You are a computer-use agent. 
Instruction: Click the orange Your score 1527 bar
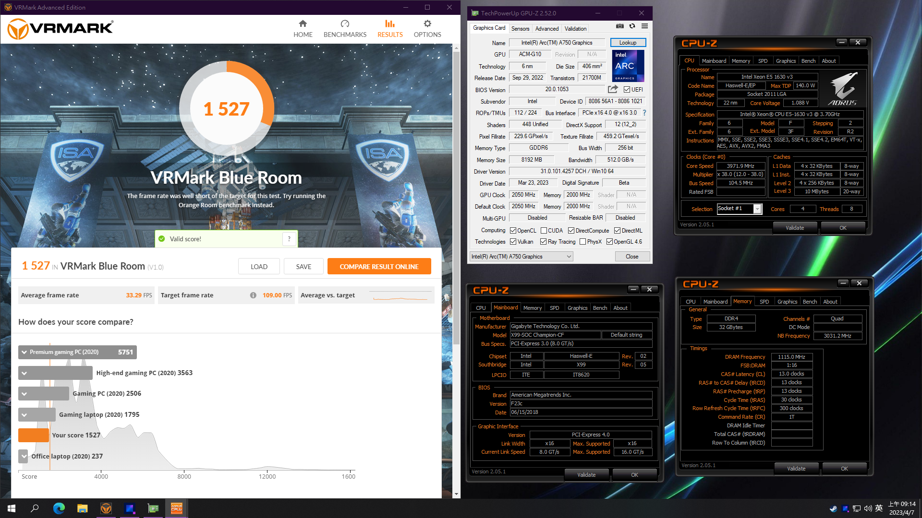coord(34,435)
